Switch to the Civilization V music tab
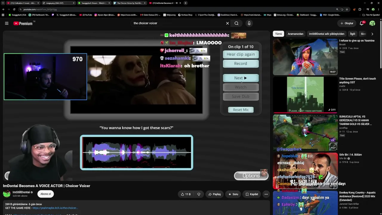This screenshot has height=215, width=382. pos(23,3)
